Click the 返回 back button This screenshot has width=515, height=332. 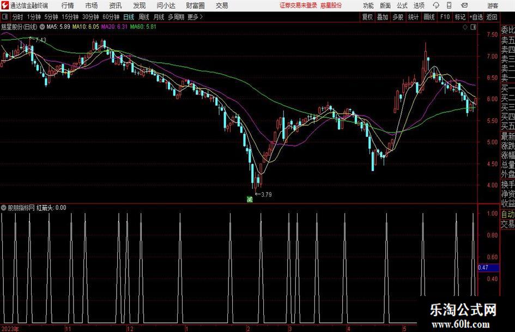[x=492, y=17]
